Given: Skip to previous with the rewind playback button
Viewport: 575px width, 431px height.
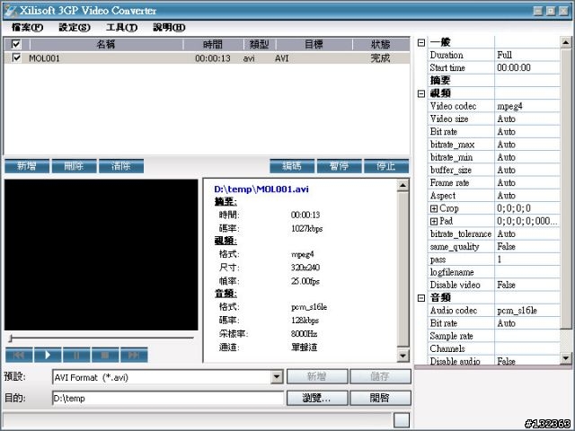Looking at the screenshot, I should tap(19, 355).
